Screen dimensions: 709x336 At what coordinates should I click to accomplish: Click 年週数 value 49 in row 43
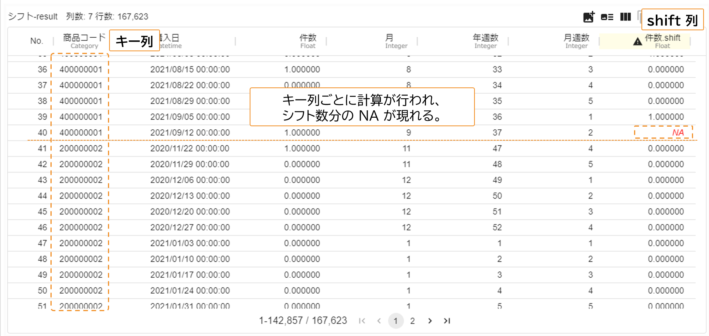click(x=497, y=180)
